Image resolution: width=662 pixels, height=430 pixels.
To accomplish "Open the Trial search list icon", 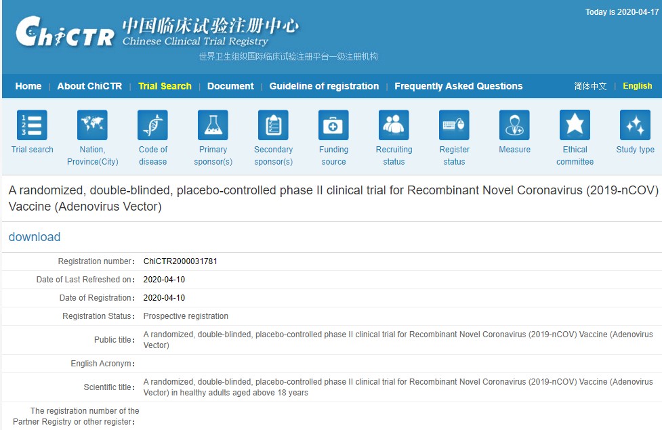I will click(x=32, y=125).
